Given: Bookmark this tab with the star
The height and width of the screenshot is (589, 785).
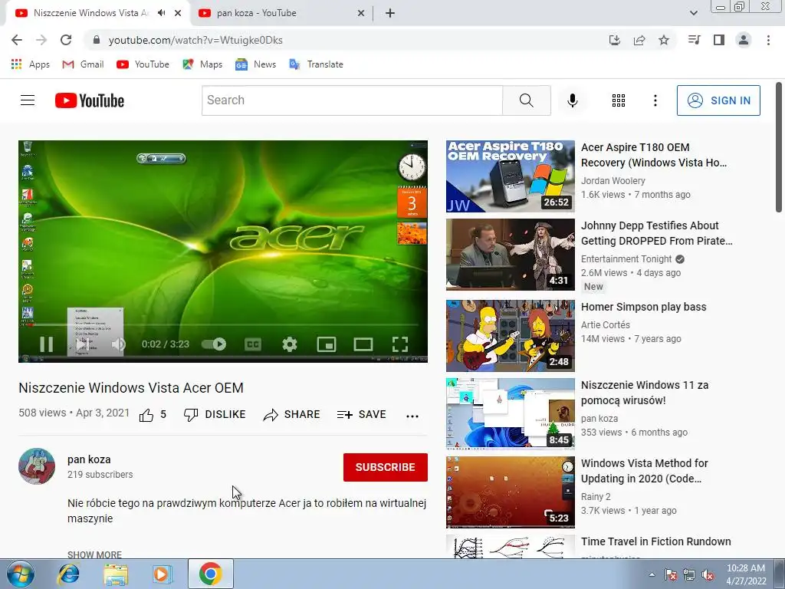Looking at the screenshot, I should point(664,40).
